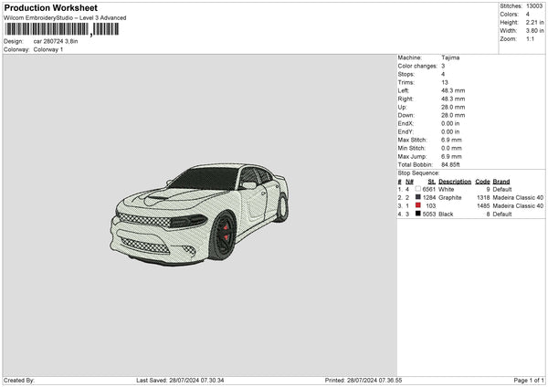Click the EndX value 0.00 in
Viewport: 548px width, 387px height.
450,123
